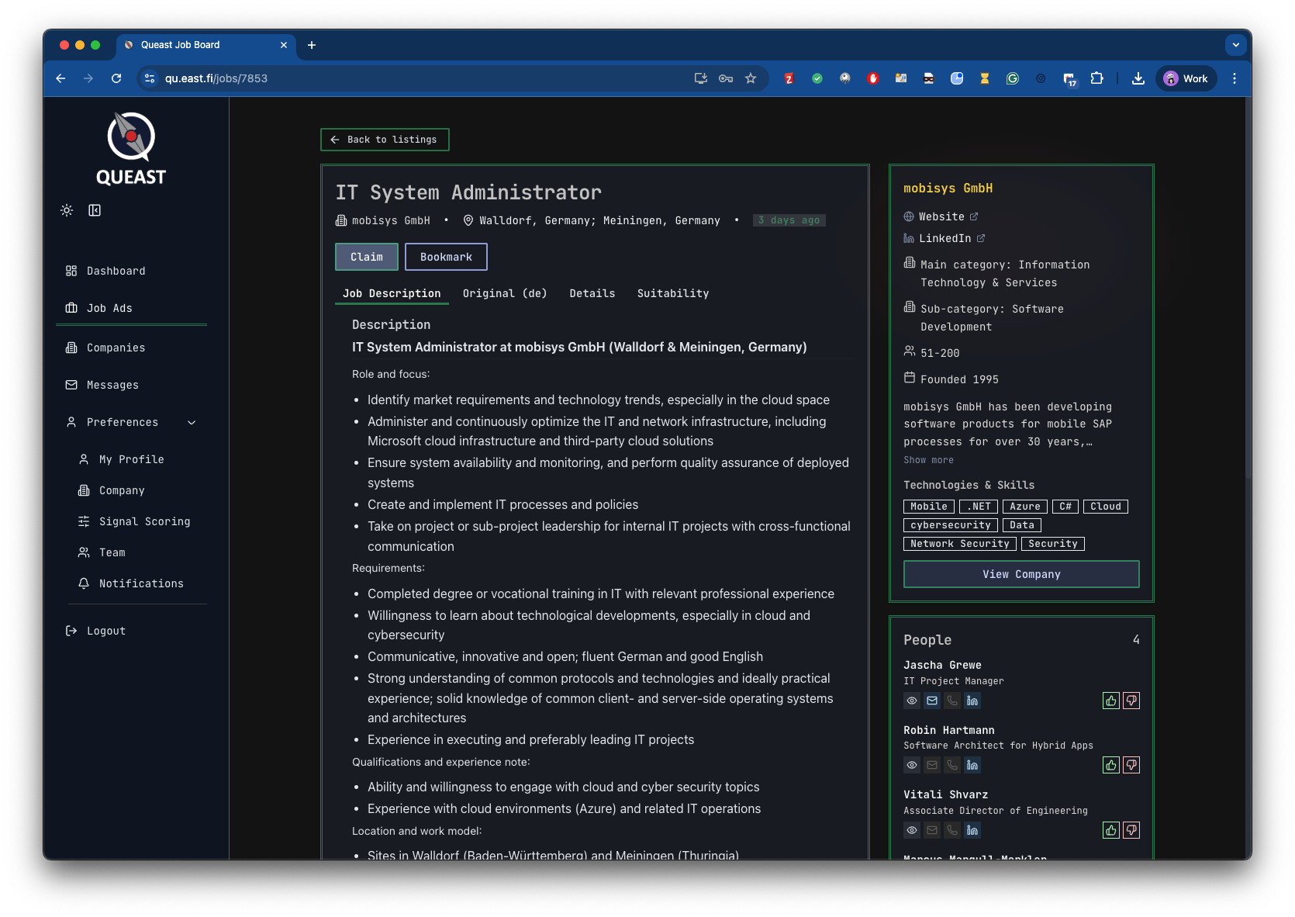1295x917 pixels.
Task: Toggle view eye for Vitali Shvarz
Action: coord(912,830)
